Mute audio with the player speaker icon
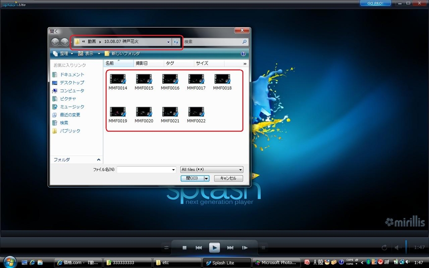429x268 pixels. tap(396, 247)
